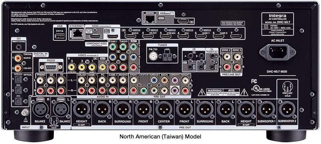Click the FRONT R XLR pre out

[143, 109]
